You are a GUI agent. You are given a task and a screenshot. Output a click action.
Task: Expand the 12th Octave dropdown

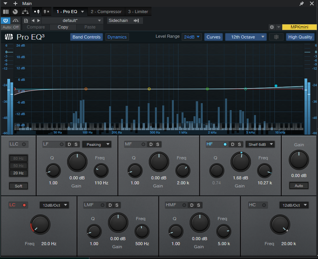pos(246,37)
